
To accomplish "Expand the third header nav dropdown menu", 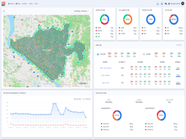I will click(25, 4).
